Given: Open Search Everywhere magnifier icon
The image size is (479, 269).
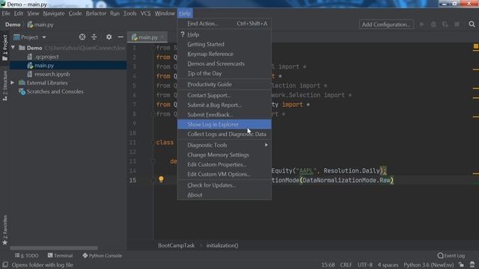Looking at the screenshot, I should coord(472,24).
